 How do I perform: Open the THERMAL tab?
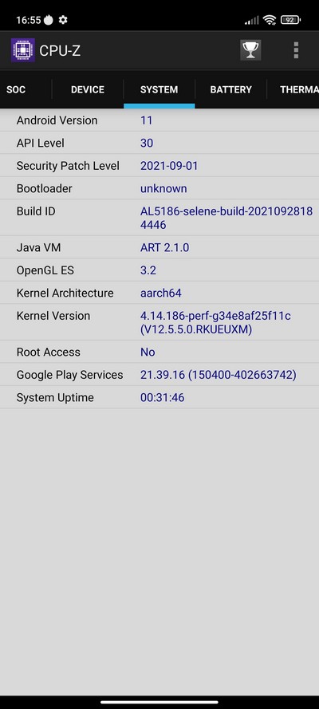coord(299,89)
